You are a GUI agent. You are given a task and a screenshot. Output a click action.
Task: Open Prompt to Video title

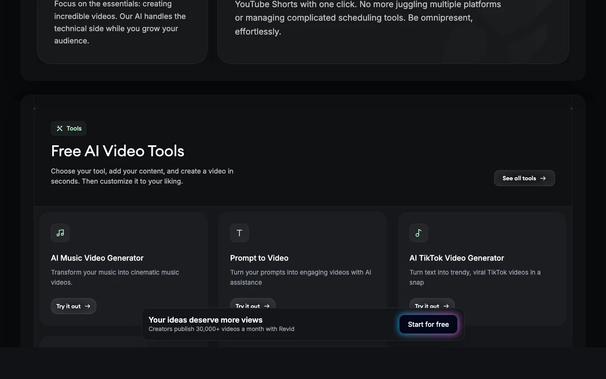[259, 258]
